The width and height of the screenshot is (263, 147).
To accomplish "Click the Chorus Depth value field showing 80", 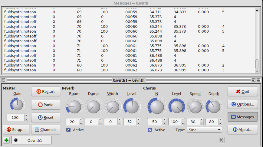I will pyautogui.click(x=212, y=122).
